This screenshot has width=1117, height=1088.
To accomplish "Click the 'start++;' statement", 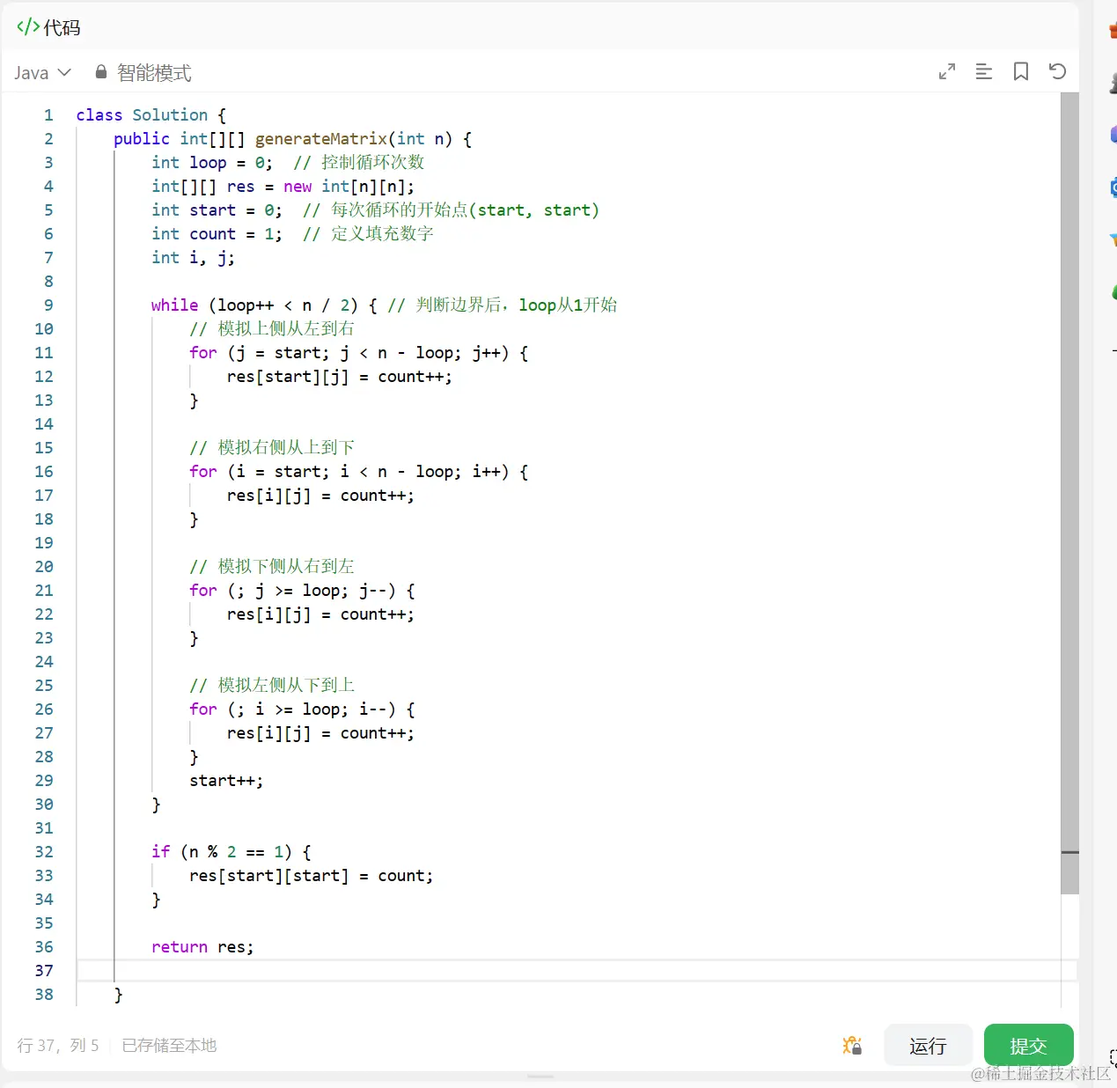I will [226, 780].
